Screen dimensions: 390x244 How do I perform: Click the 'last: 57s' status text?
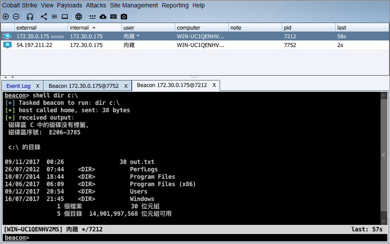click(367, 229)
